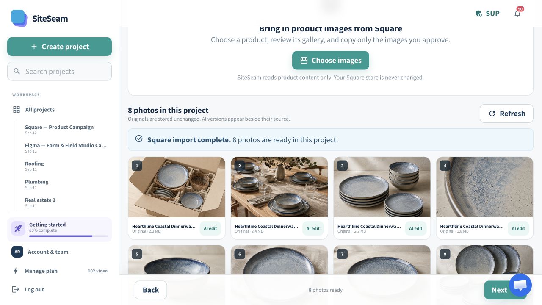Open the chat support bubble
Viewport: 542px width, 305px height.
coord(520,285)
